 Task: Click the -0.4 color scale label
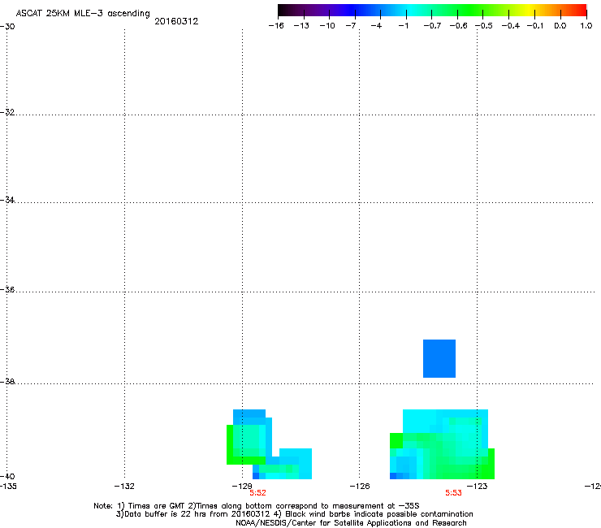511,26
